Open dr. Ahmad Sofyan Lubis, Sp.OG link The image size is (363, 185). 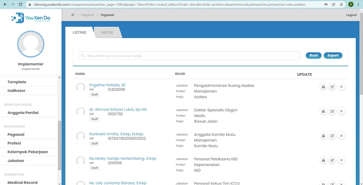point(118,109)
